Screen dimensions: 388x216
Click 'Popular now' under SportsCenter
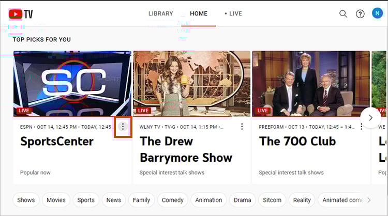pyautogui.click(x=35, y=173)
